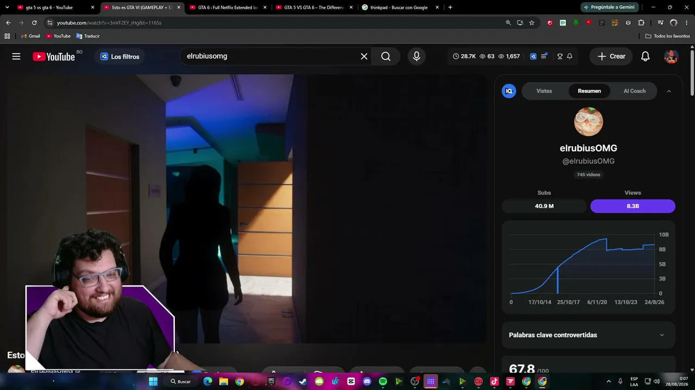Open the YouTube hamburger guide menu
Screen dimensions: 695x390
(16, 56)
